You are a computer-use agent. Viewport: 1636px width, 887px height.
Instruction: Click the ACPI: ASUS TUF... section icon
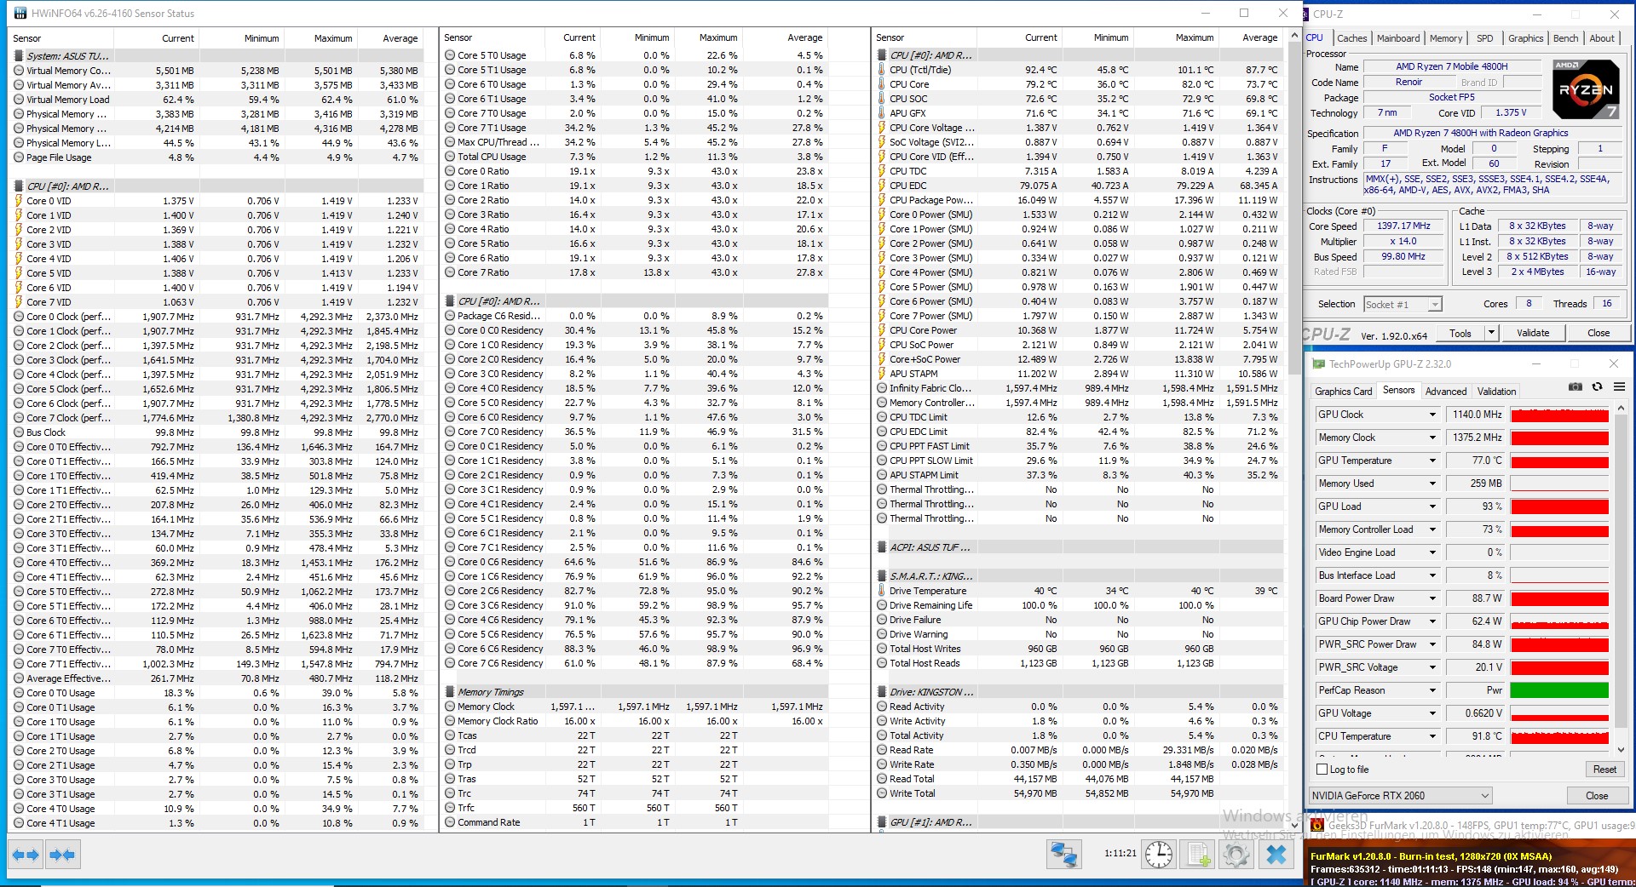click(882, 547)
